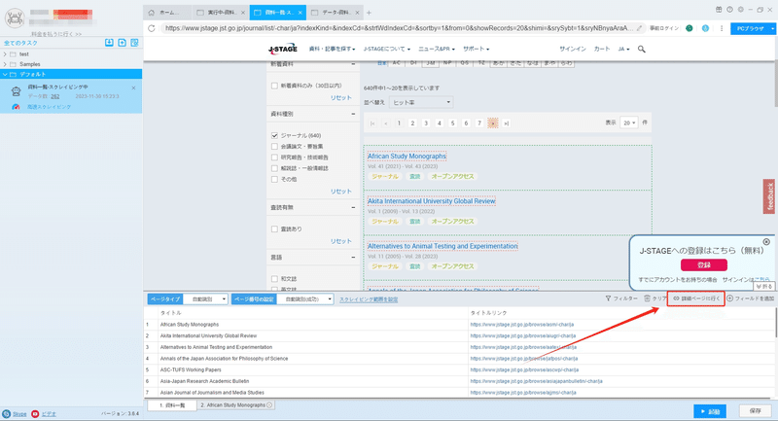Go to page 3 in pagination
This screenshot has width=778, height=421.
pos(426,123)
